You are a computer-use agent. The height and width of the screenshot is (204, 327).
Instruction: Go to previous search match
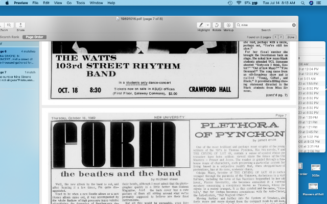[x=275, y=37]
